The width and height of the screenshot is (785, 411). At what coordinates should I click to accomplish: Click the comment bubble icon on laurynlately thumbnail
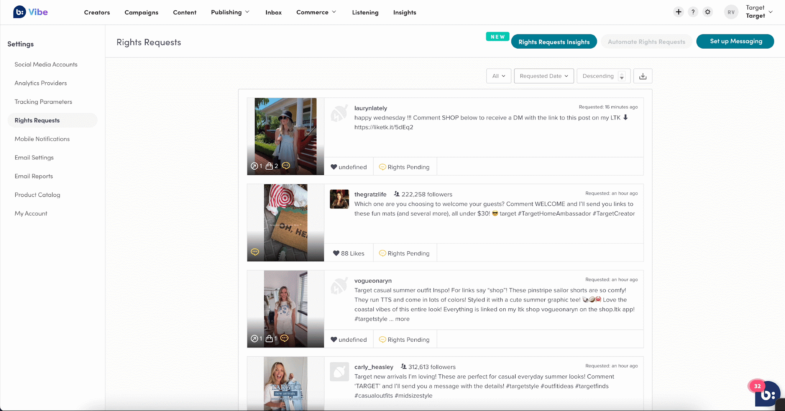pyautogui.click(x=286, y=165)
